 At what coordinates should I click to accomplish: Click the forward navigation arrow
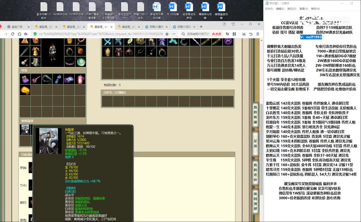(6, 34)
